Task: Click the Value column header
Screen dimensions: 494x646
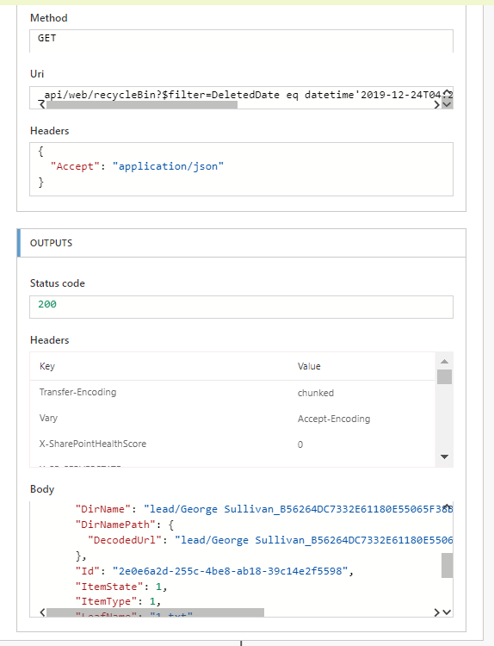Action: [x=309, y=366]
